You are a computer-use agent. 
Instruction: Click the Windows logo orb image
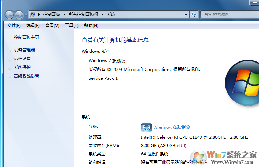pos(242,83)
